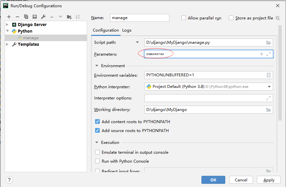Add a new configuration with plus icon
The width and height of the screenshot is (286, 187).
(x=9, y=17)
